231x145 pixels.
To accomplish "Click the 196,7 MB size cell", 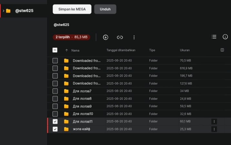I will pyautogui.click(x=186, y=76).
